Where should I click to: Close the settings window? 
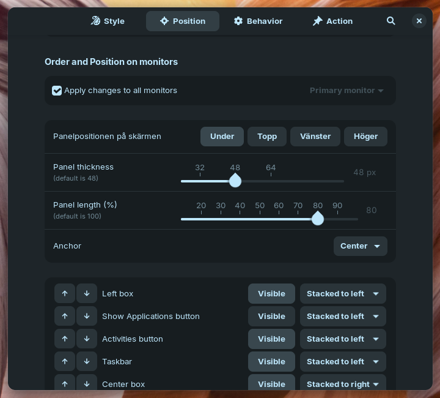click(419, 21)
